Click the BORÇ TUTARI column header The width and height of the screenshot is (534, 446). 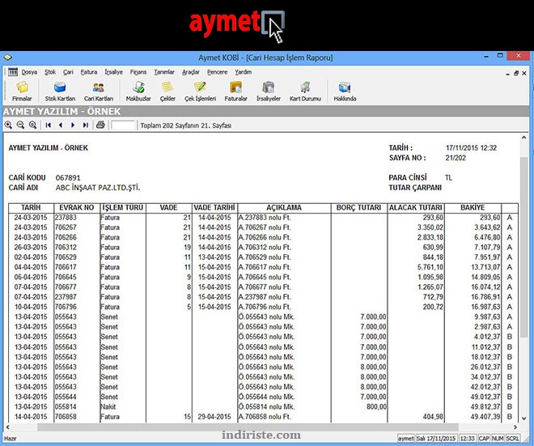359,207
